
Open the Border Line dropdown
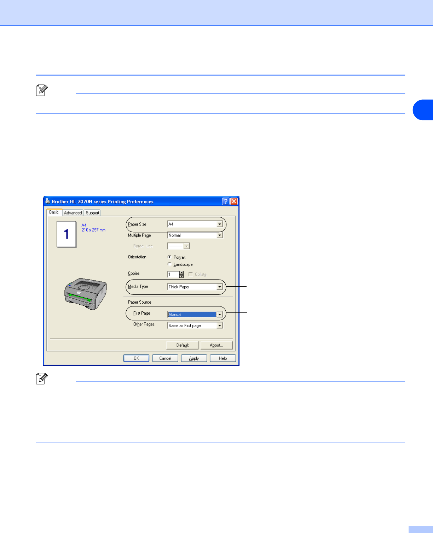179,246
